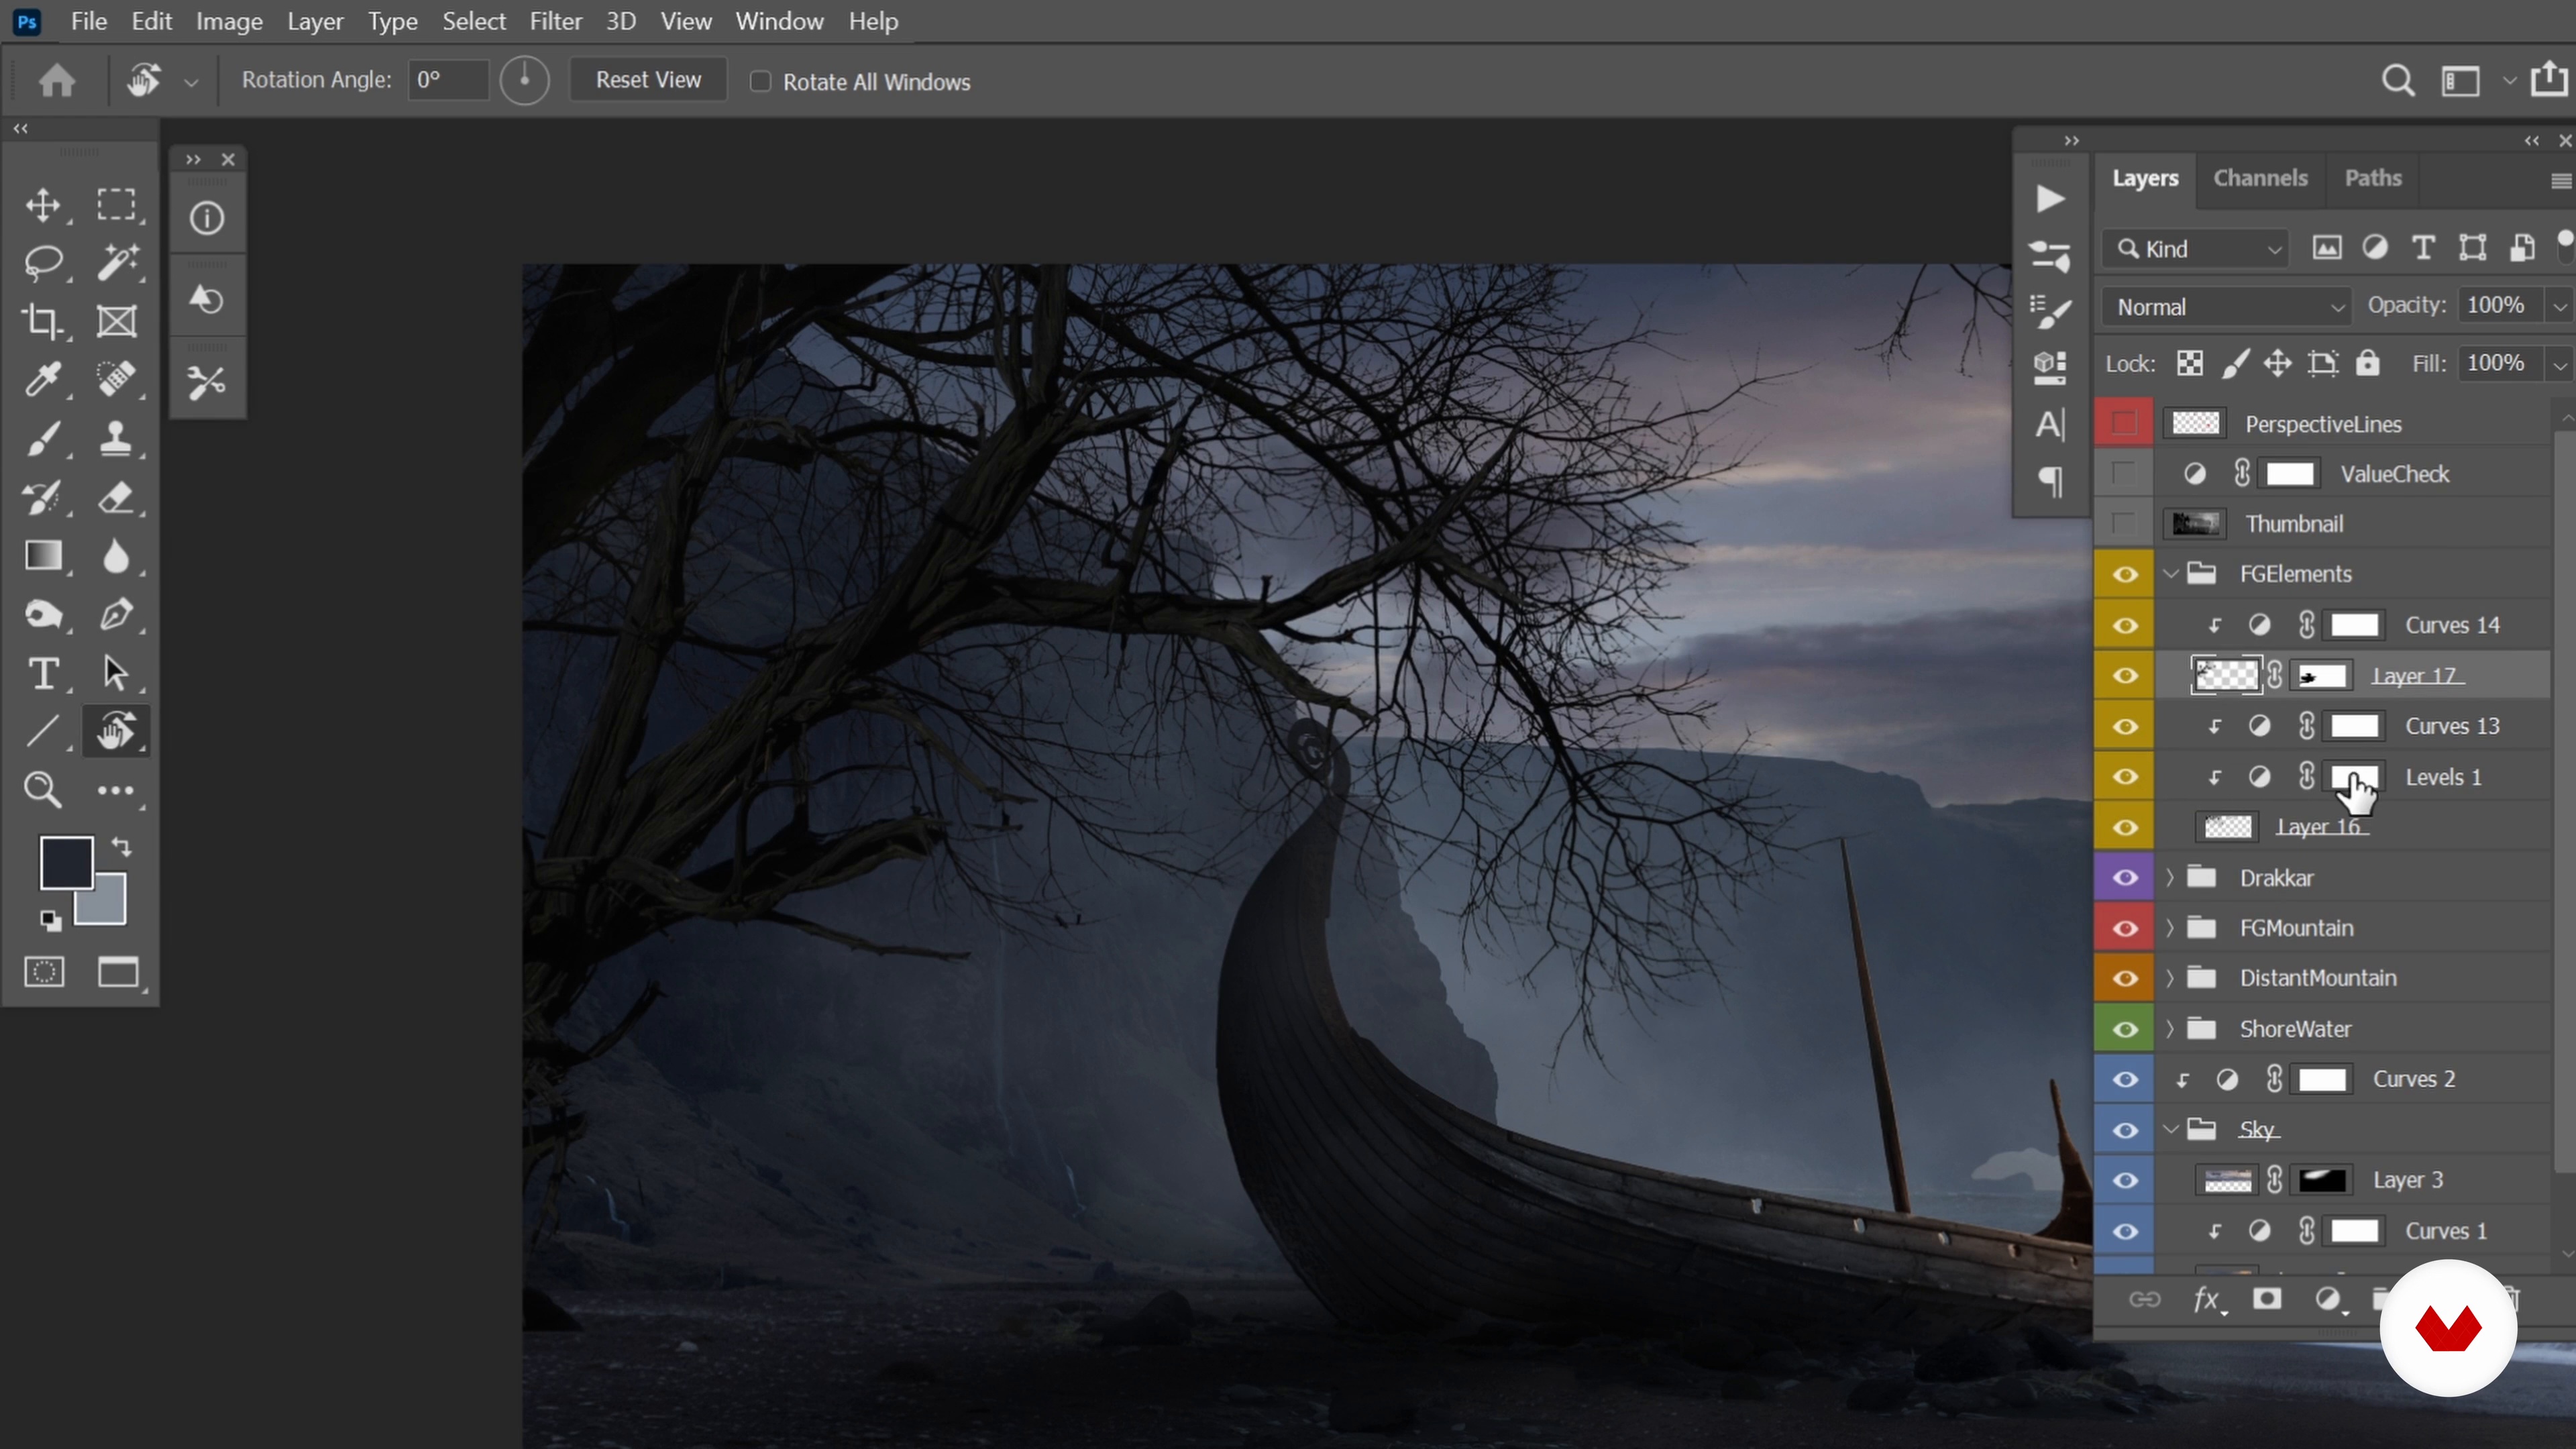The height and width of the screenshot is (1449, 2576).
Task: Select the Lasso tool
Action: pos(43,263)
